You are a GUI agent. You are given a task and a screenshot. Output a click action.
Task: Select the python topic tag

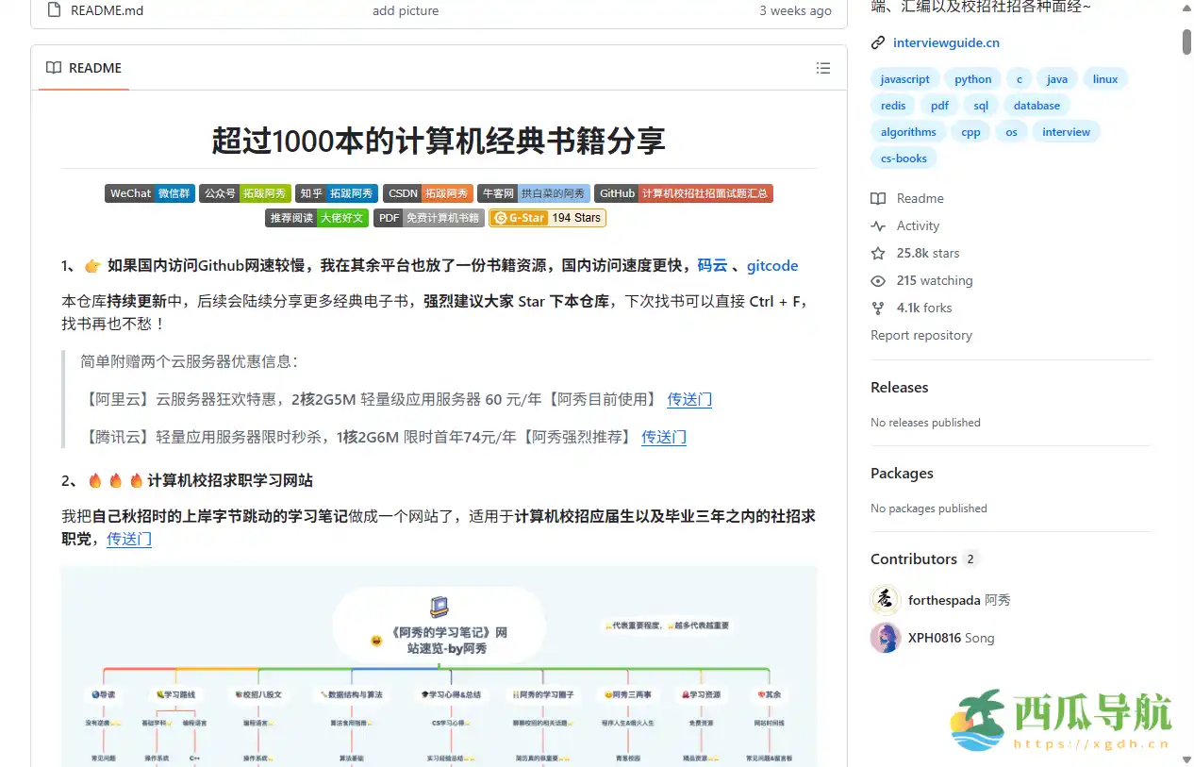[x=972, y=78]
